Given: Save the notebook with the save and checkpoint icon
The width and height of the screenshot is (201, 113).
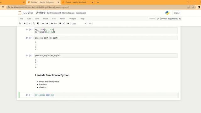Looking at the screenshot, I should (x=20, y=24).
